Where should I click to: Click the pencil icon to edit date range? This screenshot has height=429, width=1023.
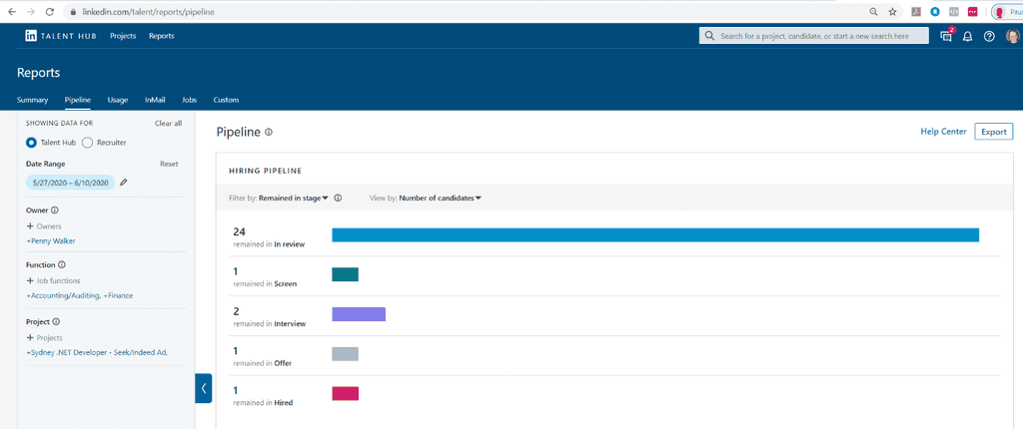124,183
